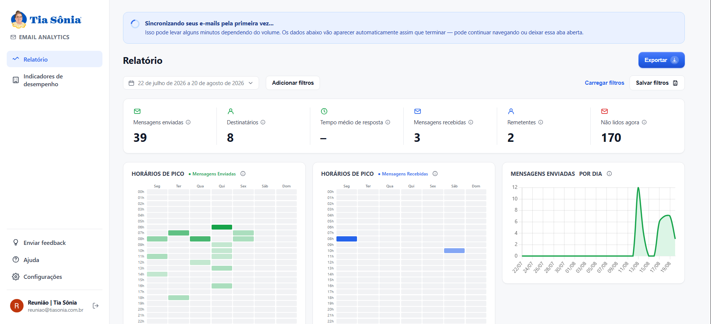
Task: Click the Remetentes value 2
Action: pos(511,138)
